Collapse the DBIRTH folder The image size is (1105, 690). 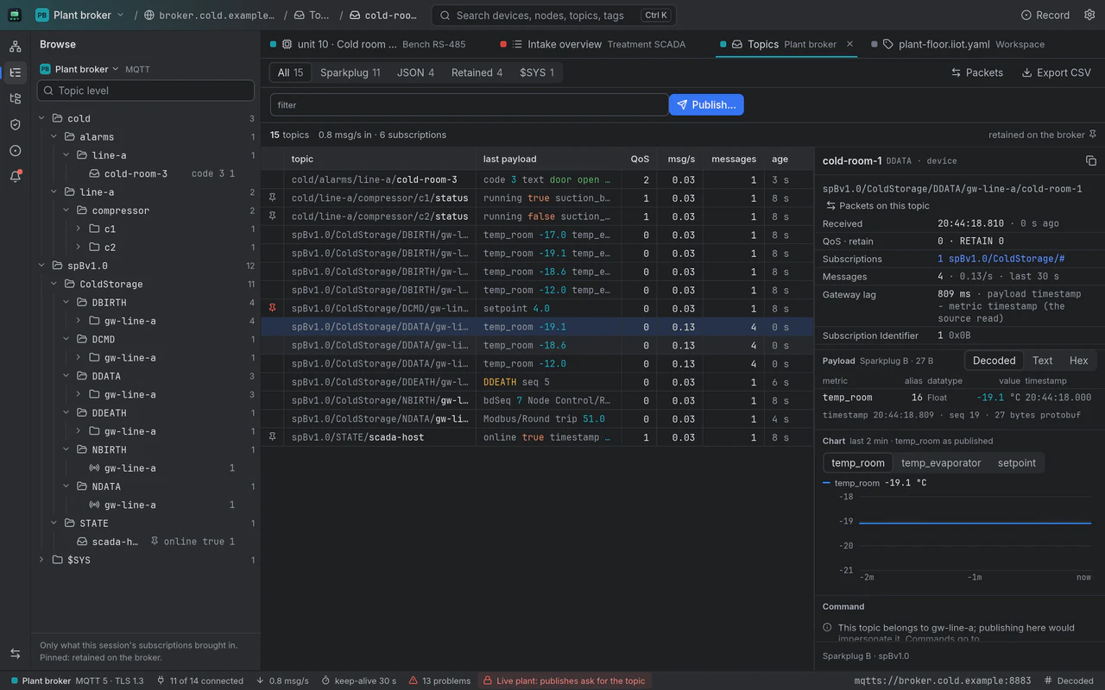(x=66, y=303)
